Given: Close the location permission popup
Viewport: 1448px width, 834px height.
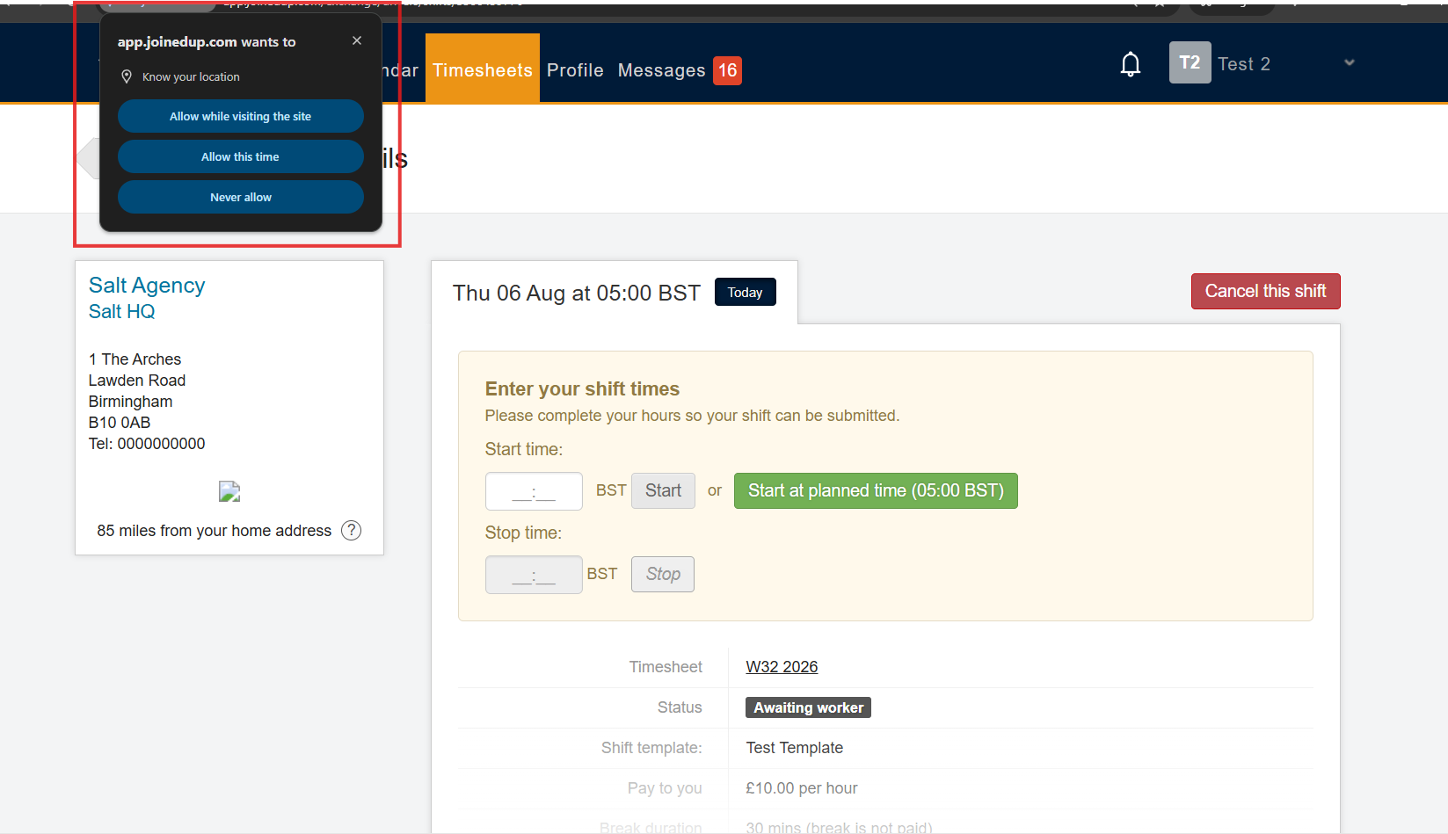Looking at the screenshot, I should pos(357,40).
